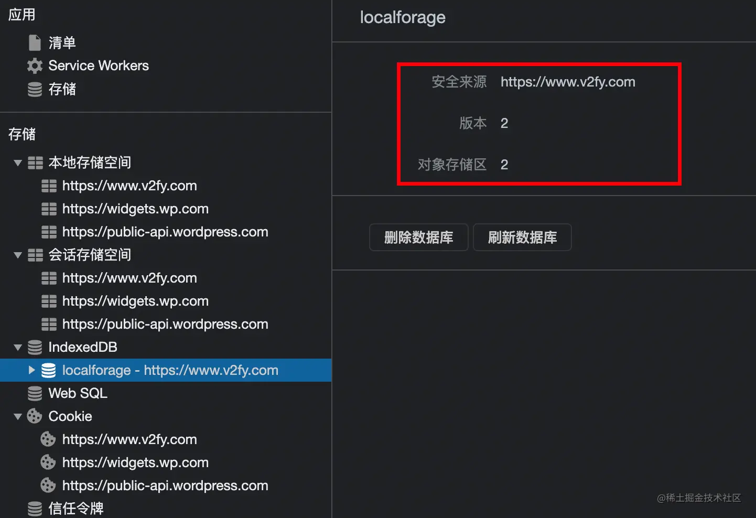Click the Web SQL database icon
This screenshot has width=756, height=518.
point(34,393)
